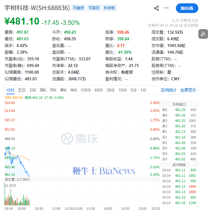Click the magic wand floating tool icon
The height and width of the screenshot is (214, 208).
(x=203, y=34)
